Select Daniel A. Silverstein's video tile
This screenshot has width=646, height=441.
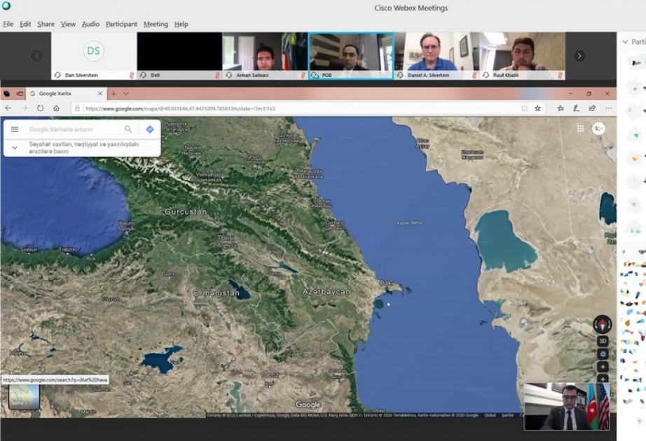437,55
